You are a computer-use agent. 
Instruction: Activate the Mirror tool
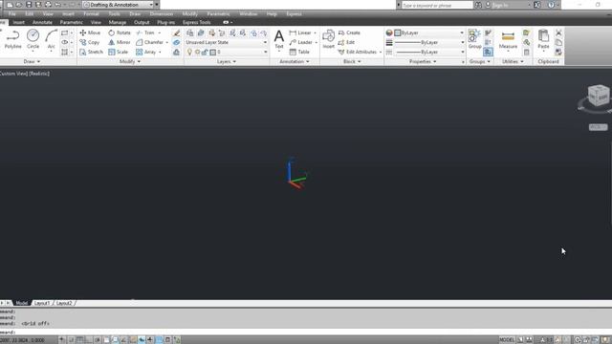120,42
